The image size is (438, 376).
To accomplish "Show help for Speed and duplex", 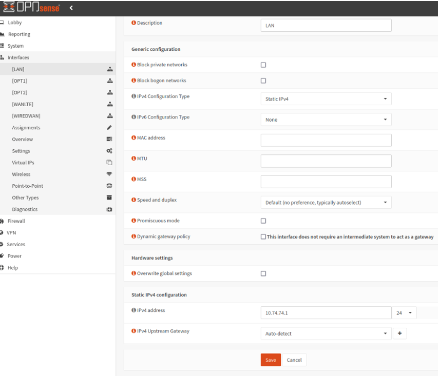I will pyautogui.click(x=134, y=200).
